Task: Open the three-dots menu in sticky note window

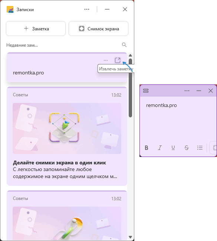Action: [187, 91]
